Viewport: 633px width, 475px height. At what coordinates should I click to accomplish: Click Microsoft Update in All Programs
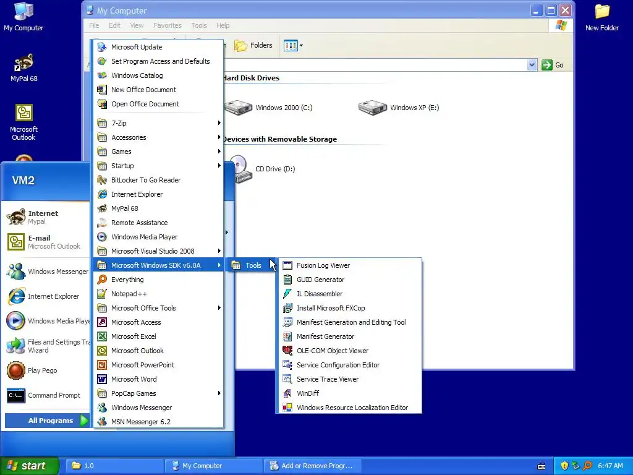158,47
